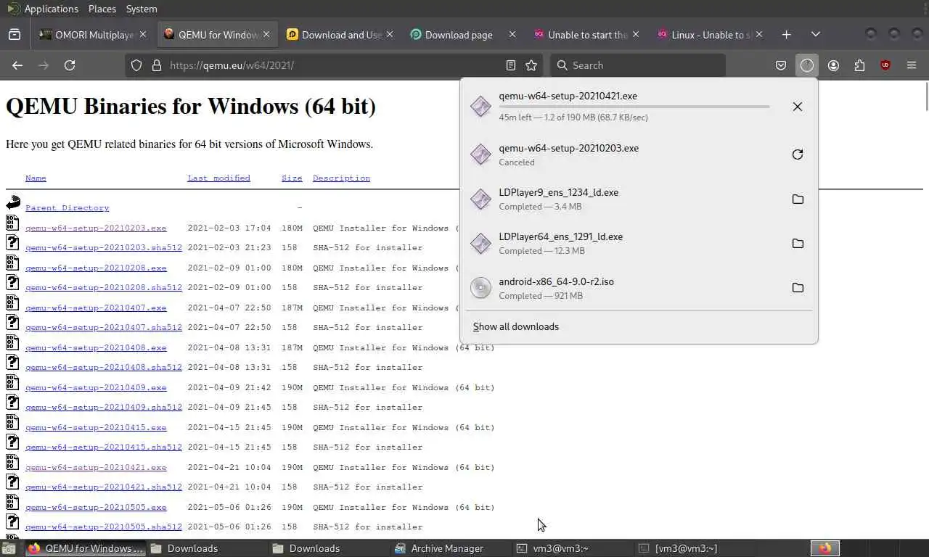The image size is (929, 557).
Task: Click the unknown-file icon beside qemu-w64-setup-20210408.sha512
Action: pos(13,362)
